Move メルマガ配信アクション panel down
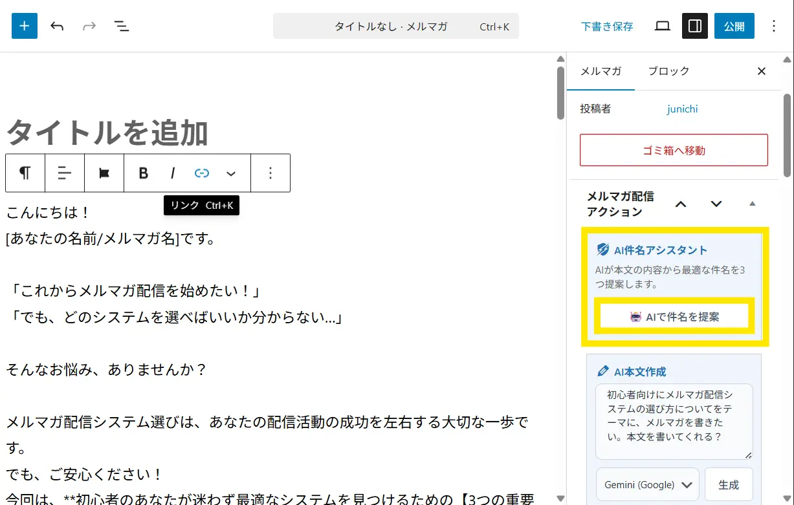 (x=716, y=204)
